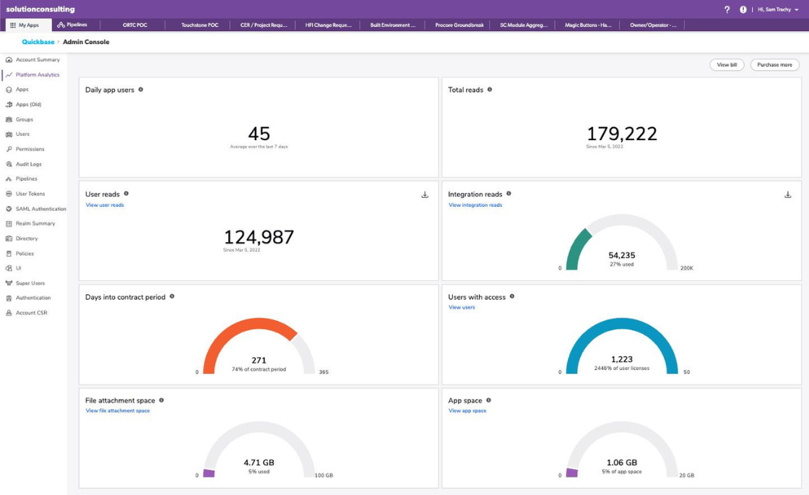Image resolution: width=809 pixels, height=495 pixels.
Task: Click the View bill button
Action: 727,64
